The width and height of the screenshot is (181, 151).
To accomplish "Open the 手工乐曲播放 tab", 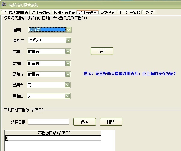I will point(129,12).
